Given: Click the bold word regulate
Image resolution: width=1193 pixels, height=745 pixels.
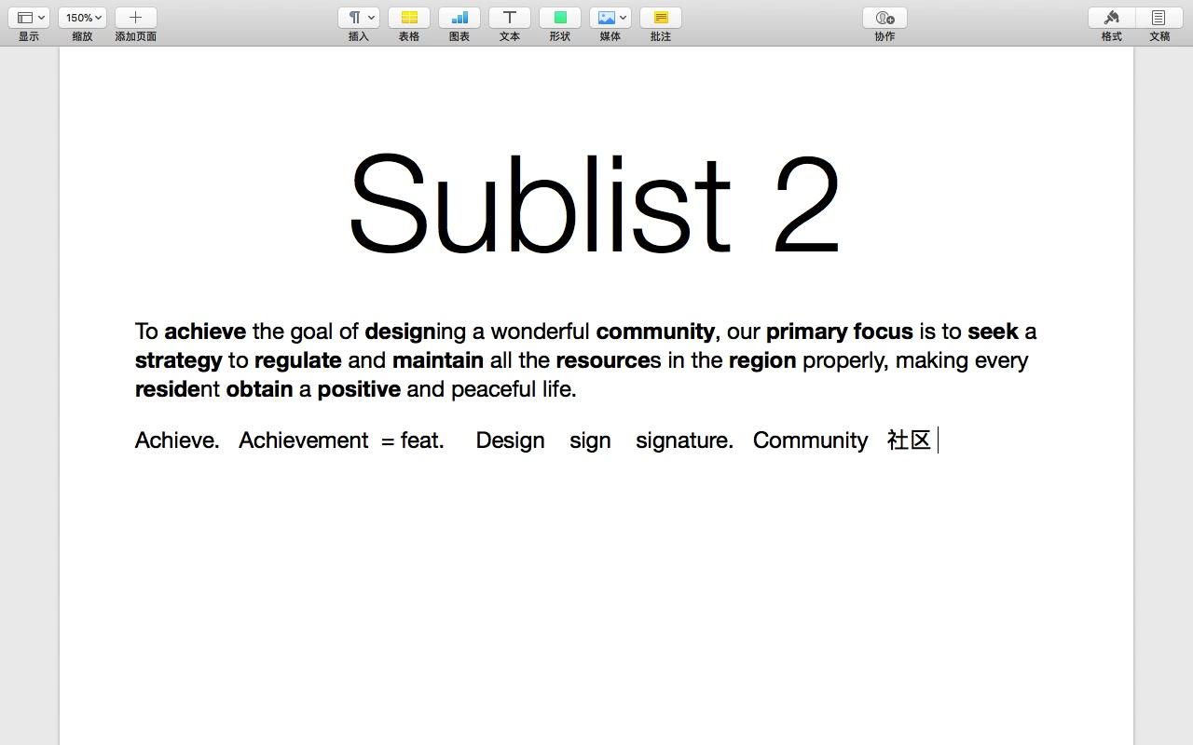Looking at the screenshot, I should (x=297, y=360).
